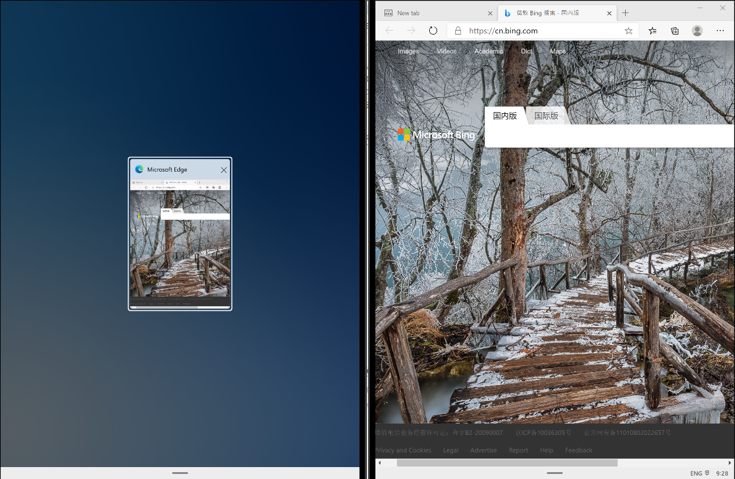The height and width of the screenshot is (479, 735).
Task: Click the horizontal scrollbar thumb
Action: click(507, 463)
